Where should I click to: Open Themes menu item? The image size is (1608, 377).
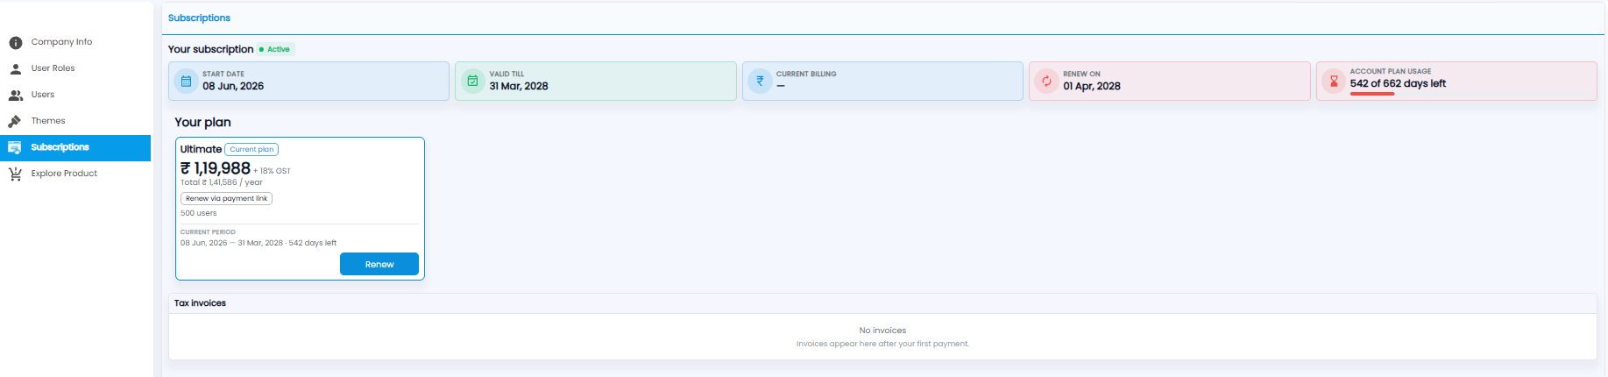click(75, 121)
